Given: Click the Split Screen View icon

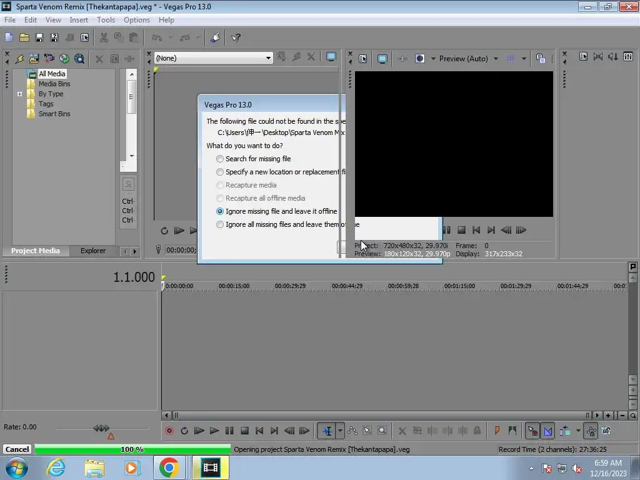Looking at the screenshot, I should 419,58.
